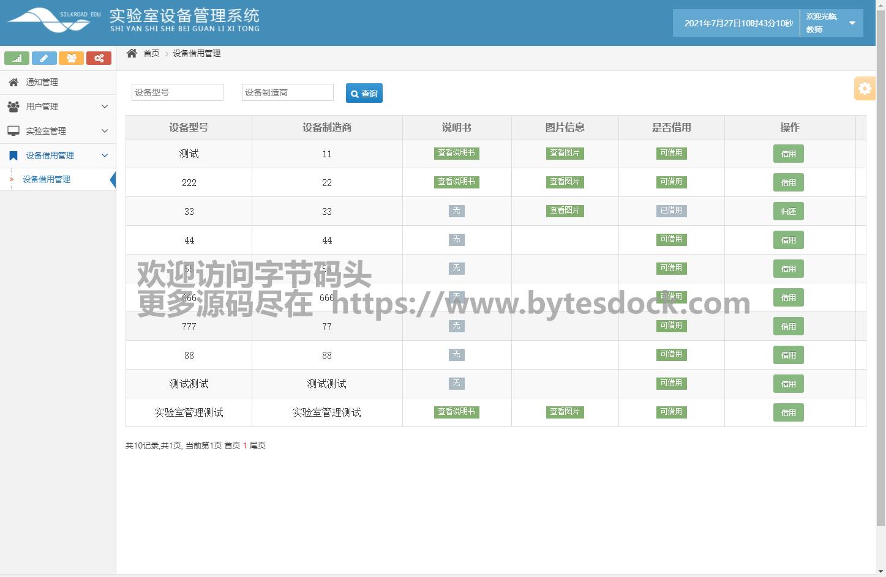Image resolution: width=886 pixels, height=577 pixels.
Task: Click the red gears settings shortcut icon
Action: [x=99, y=58]
